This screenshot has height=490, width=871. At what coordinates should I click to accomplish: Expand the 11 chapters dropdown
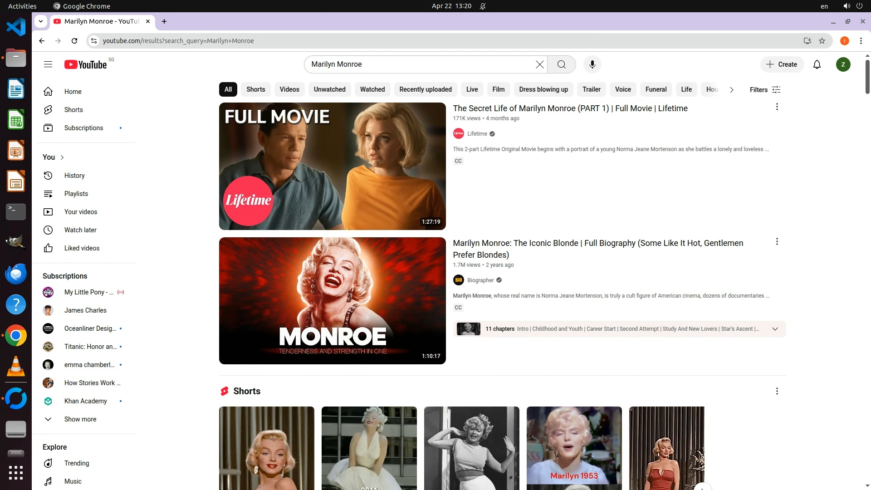[775, 329]
